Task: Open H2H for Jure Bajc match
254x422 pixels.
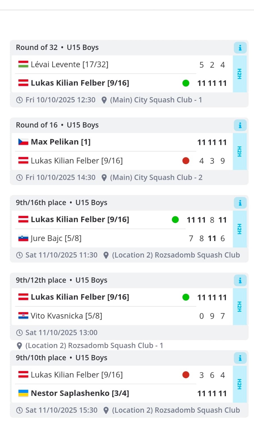Action: click(x=239, y=229)
